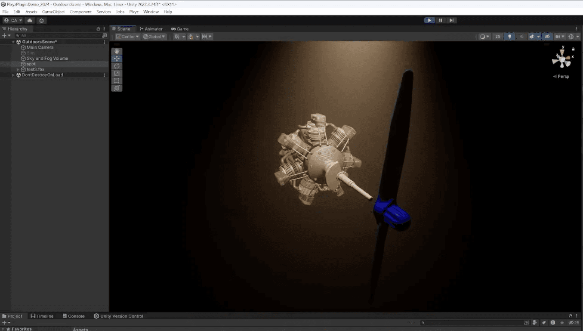Open Scene view options menu
This screenshot has height=331, width=583.
(577, 29)
